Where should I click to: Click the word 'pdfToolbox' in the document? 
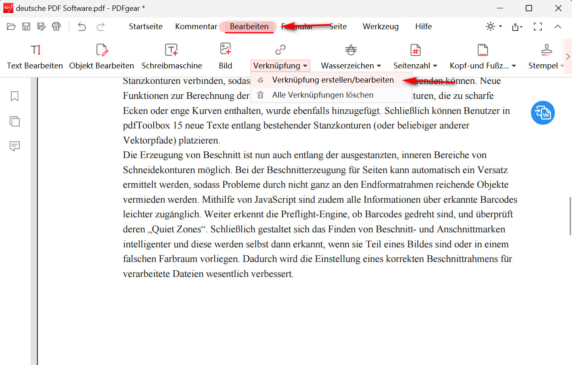pos(147,126)
